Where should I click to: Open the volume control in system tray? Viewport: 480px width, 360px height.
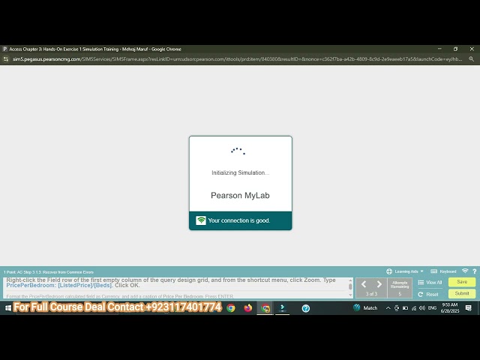[x=422, y=308]
